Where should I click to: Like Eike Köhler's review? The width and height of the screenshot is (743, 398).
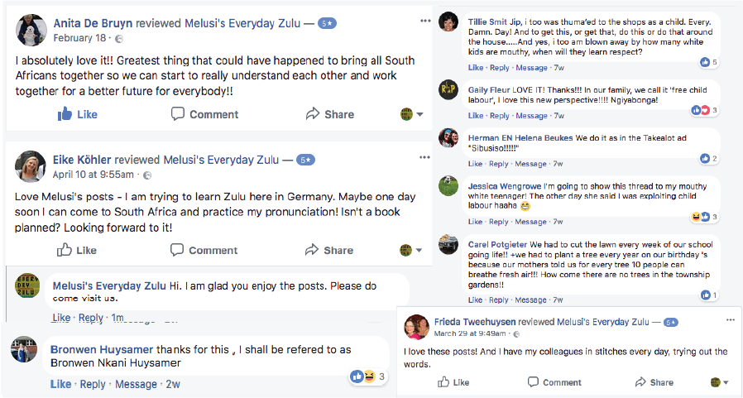point(78,250)
